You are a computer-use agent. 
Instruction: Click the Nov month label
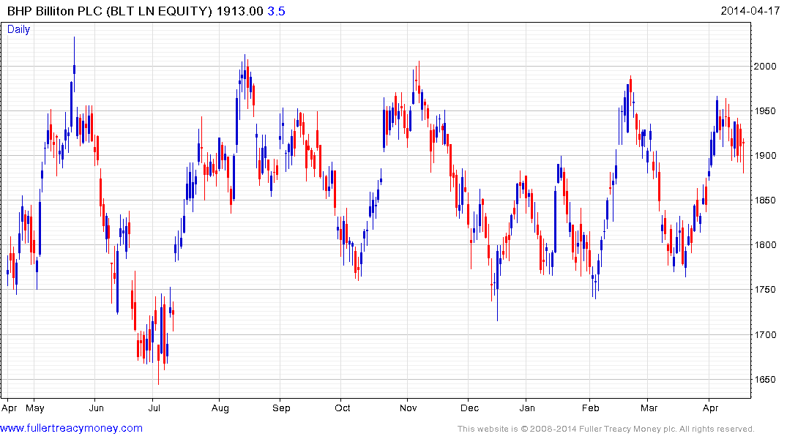pos(408,408)
